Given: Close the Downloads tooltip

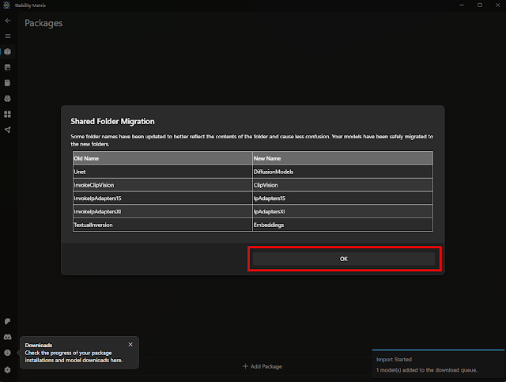Looking at the screenshot, I should (130, 345).
